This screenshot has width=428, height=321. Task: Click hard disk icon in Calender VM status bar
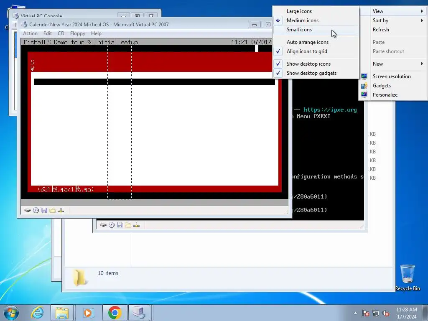coord(27,211)
